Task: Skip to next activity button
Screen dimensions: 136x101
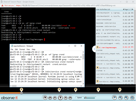Action: (x=70, y=98)
